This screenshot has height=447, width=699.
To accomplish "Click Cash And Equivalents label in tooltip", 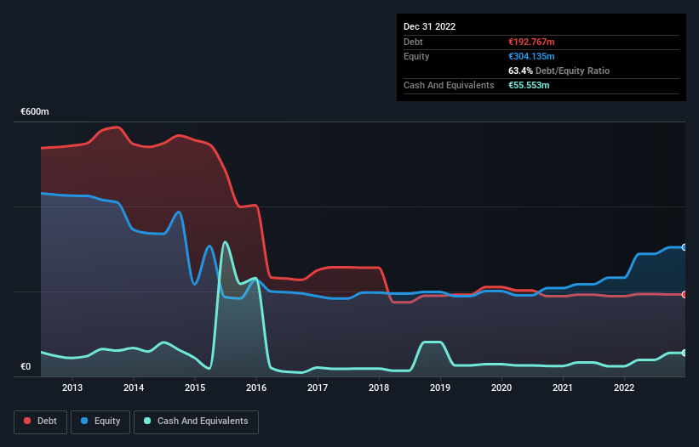I will point(449,85).
